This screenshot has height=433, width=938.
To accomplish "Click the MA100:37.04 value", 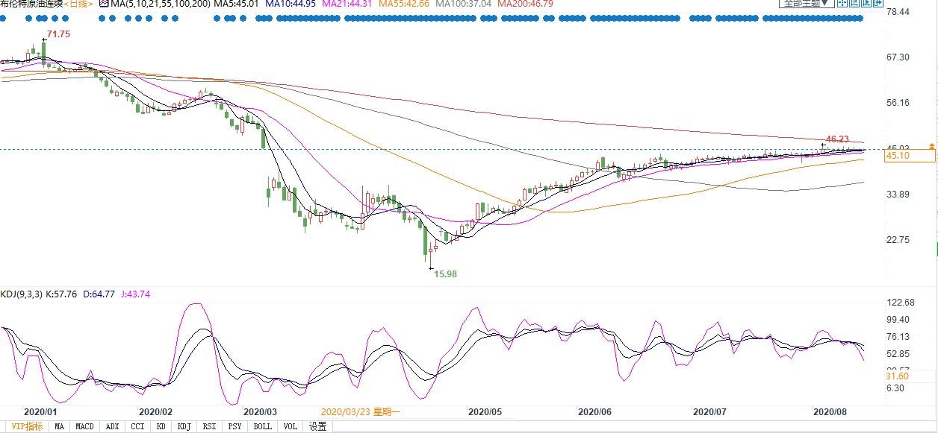I will click(x=464, y=4).
